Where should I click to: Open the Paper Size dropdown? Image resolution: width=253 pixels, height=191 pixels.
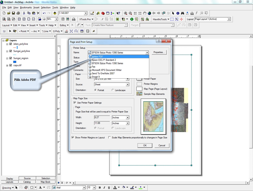click(x=128, y=79)
